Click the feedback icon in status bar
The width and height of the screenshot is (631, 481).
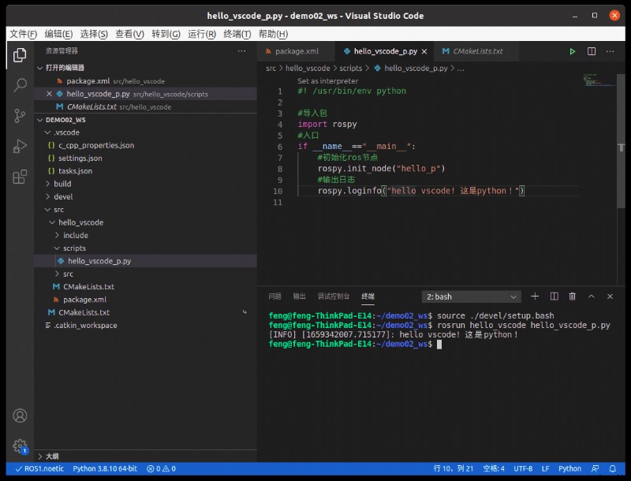tap(596, 468)
